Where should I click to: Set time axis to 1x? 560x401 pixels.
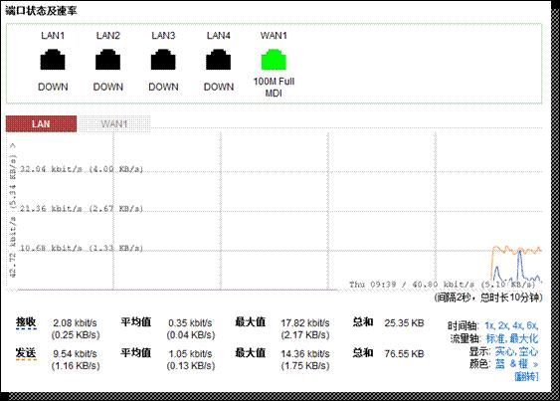point(489,325)
